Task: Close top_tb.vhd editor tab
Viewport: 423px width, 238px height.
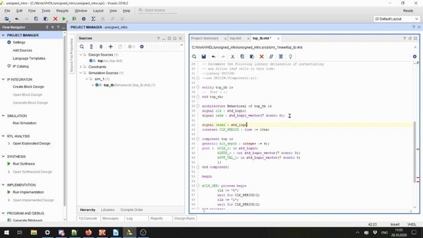Action: (x=278, y=38)
